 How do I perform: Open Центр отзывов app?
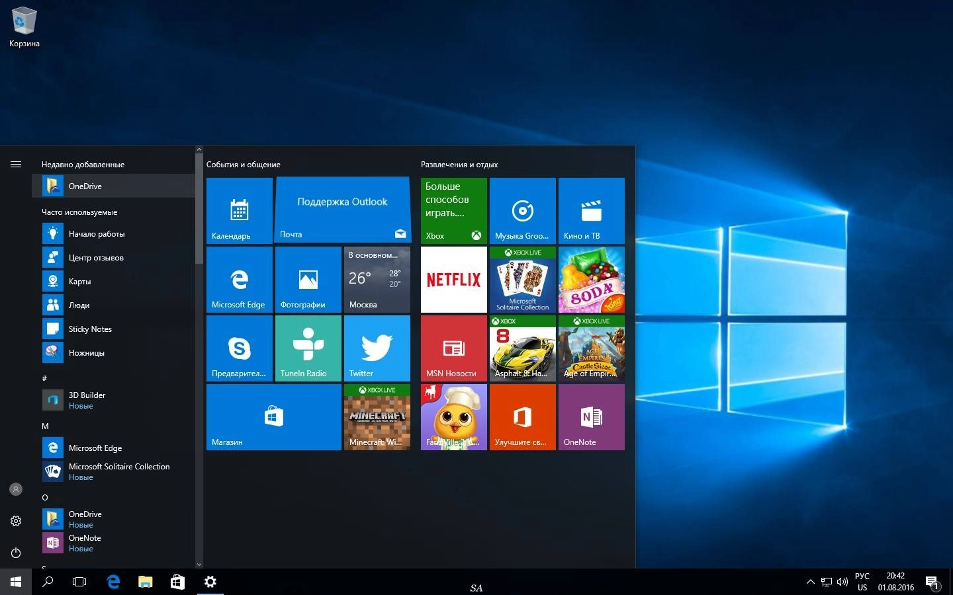point(113,257)
